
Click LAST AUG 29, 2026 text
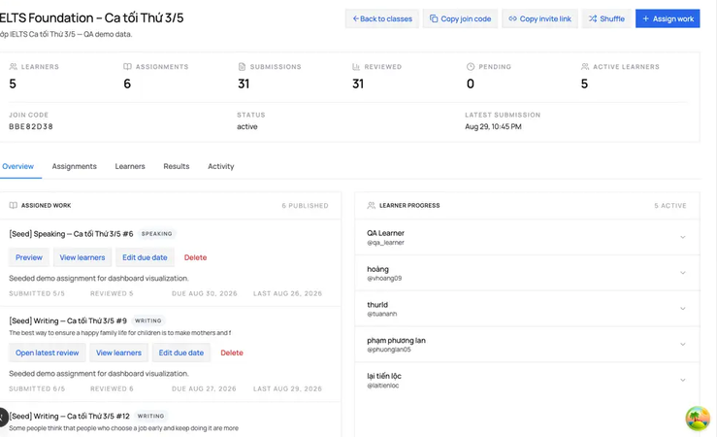coord(287,388)
